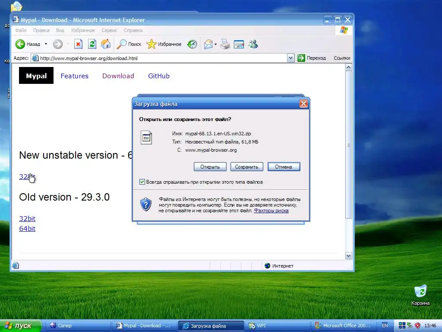
Task: Click the Forward arrow icon in IE toolbar
Action: pos(58,44)
